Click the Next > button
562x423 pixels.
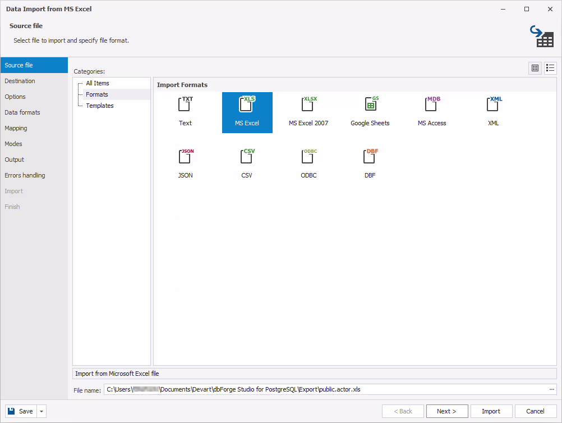pos(447,411)
